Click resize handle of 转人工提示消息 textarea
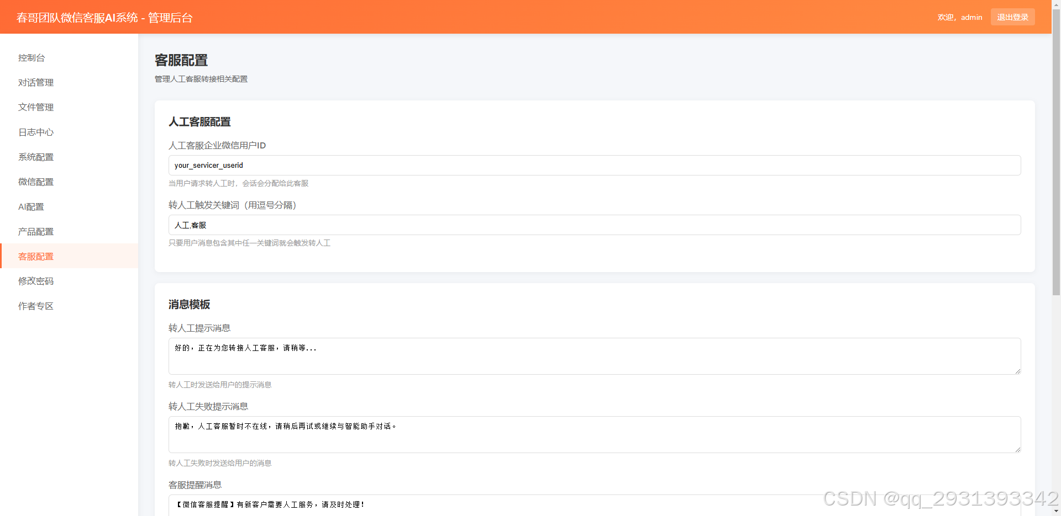The image size is (1061, 516). tap(1017, 371)
